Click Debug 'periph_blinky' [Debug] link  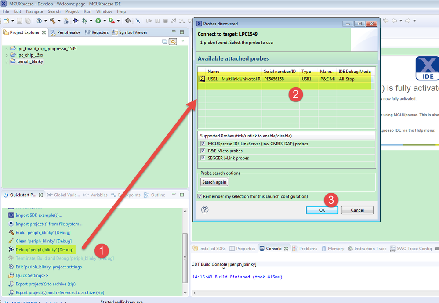[44, 249]
